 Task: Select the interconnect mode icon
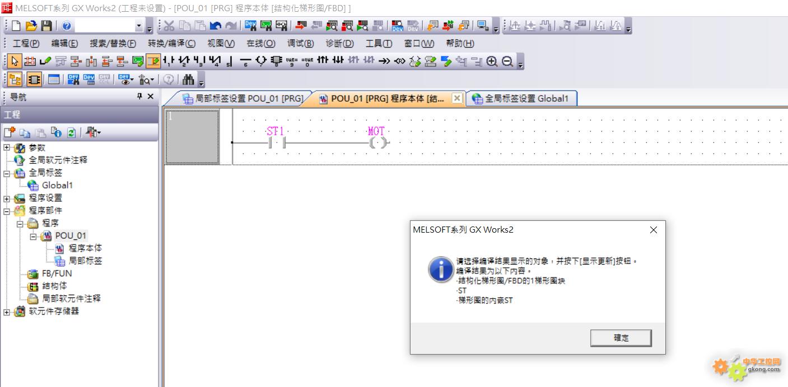[x=30, y=61]
